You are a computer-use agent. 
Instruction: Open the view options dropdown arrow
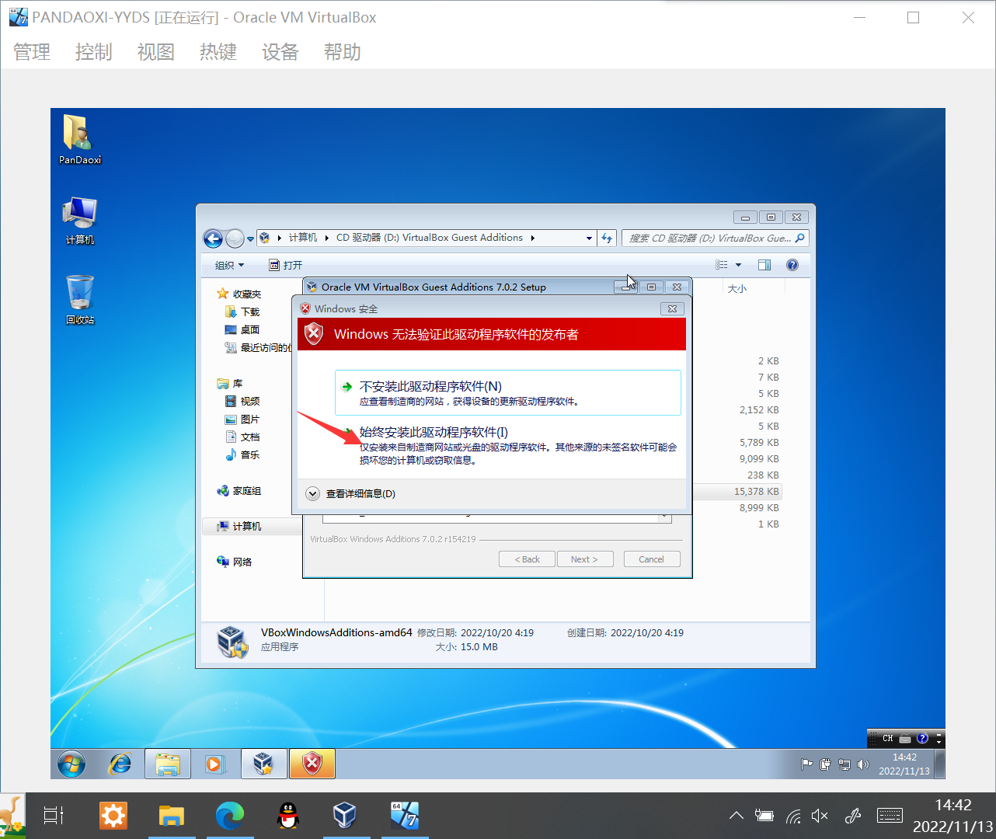pos(738,265)
